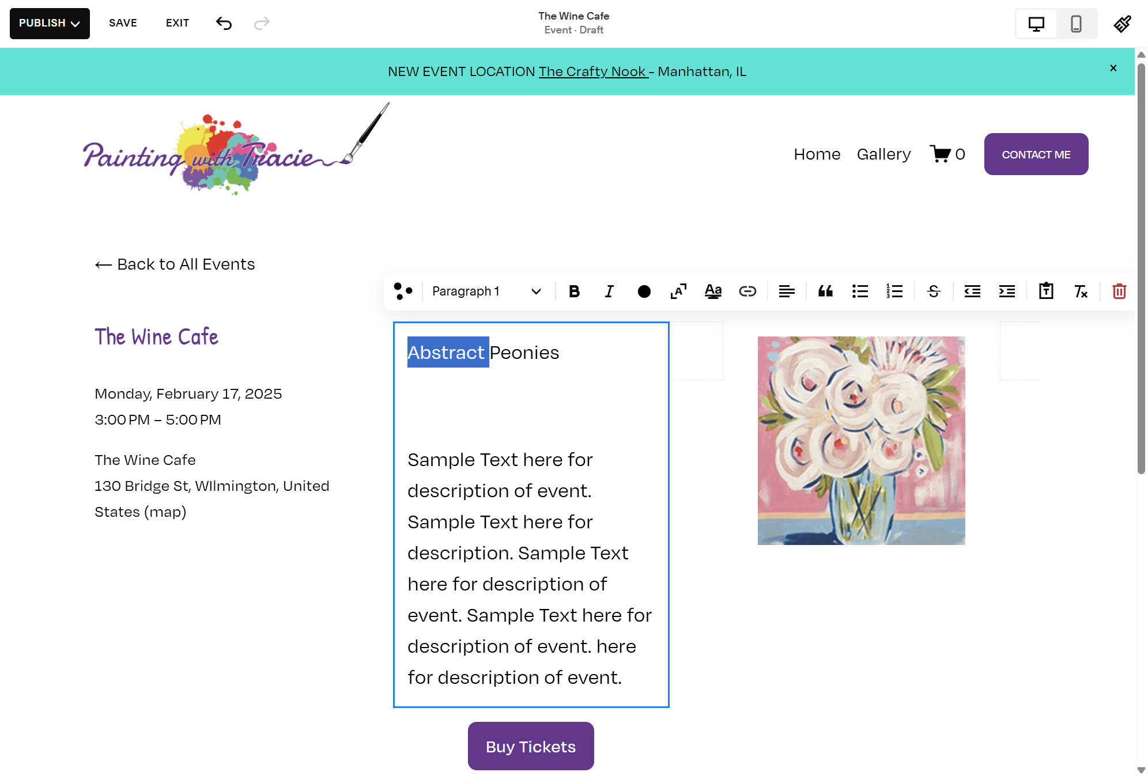This screenshot has height=776, width=1148.
Task: Switch to desktop preview view
Action: coord(1036,24)
